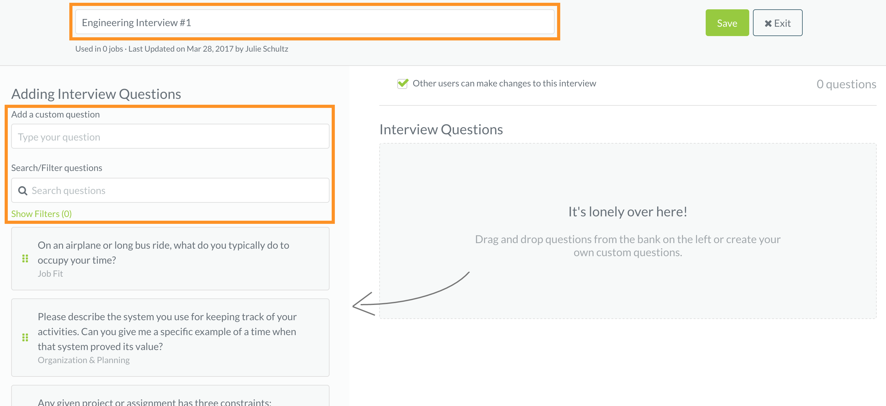Click the 'Search/Filter questions' label
The width and height of the screenshot is (886, 406).
click(57, 168)
